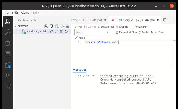
Task: Expand the localhost server node
Action: point(17,31)
